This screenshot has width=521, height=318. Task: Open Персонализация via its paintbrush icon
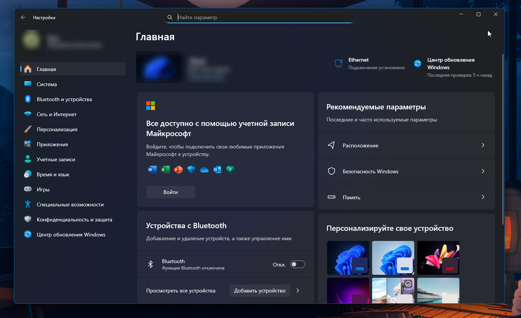[28, 129]
